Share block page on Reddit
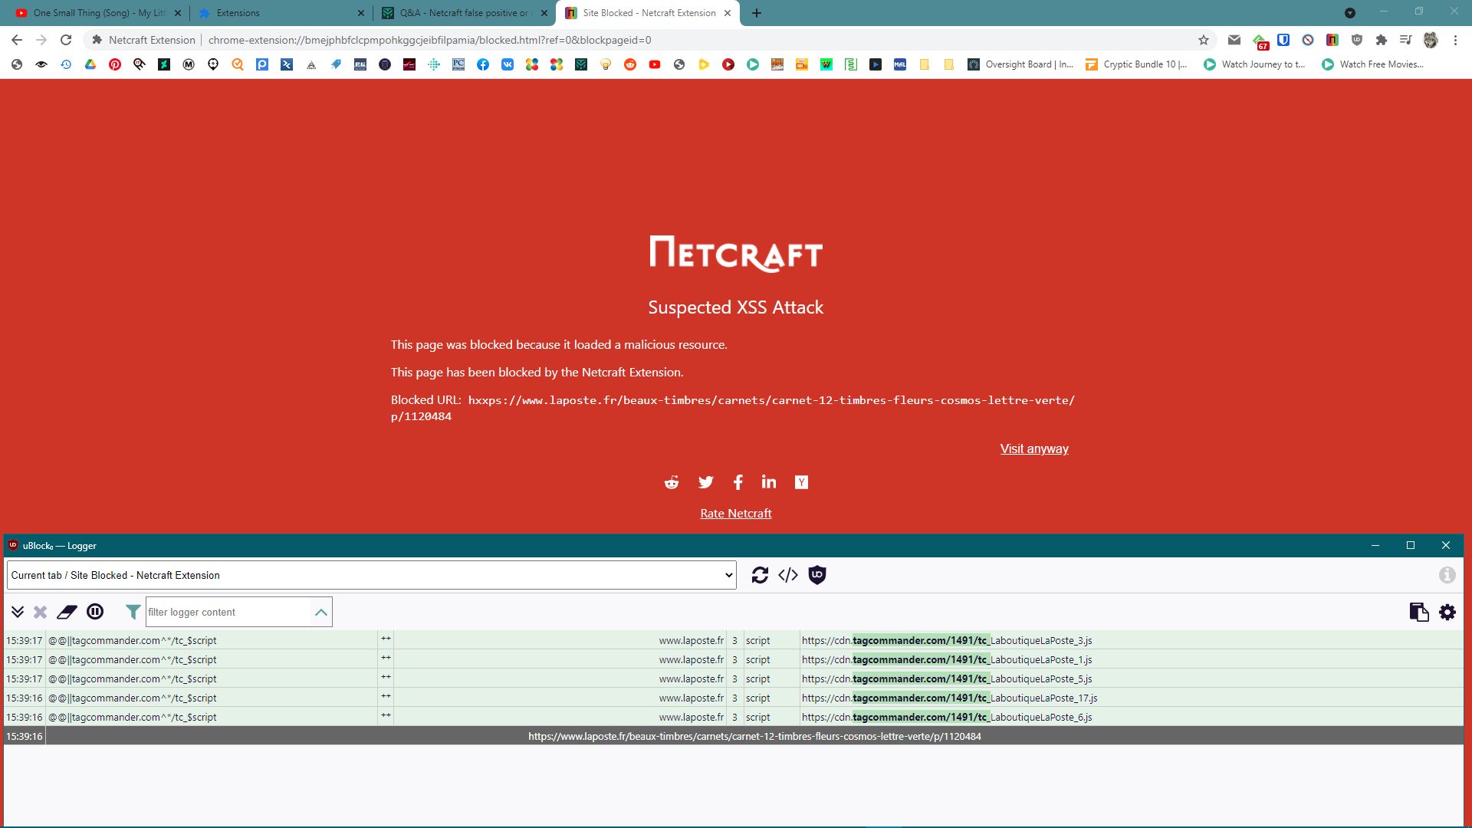The height and width of the screenshot is (828, 1472). pyautogui.click(x=672, y=482)
